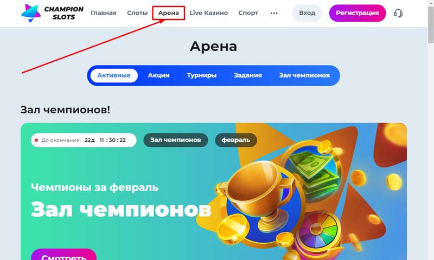This screenshot has width=434, height=260.
Task: Open Live Казино section
Action: point(208,13)
